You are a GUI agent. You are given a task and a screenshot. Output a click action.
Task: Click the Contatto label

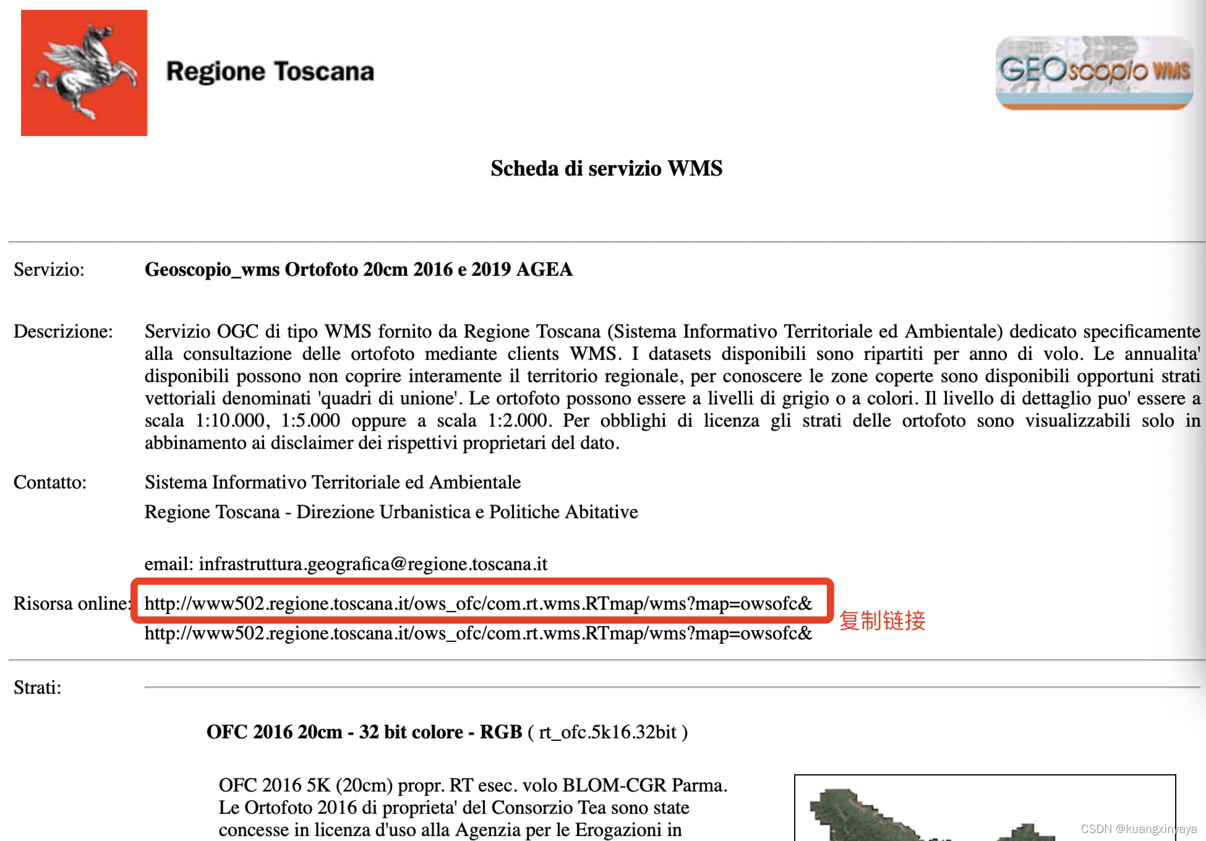[50, 482]
